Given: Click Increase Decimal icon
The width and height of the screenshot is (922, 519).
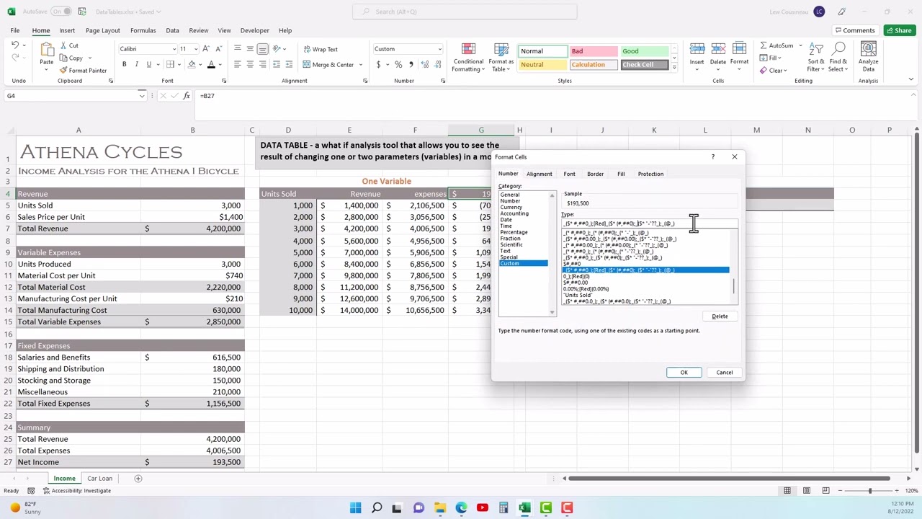Looking at the screenshot, I should pyautogui.click(x=424, y=64).
